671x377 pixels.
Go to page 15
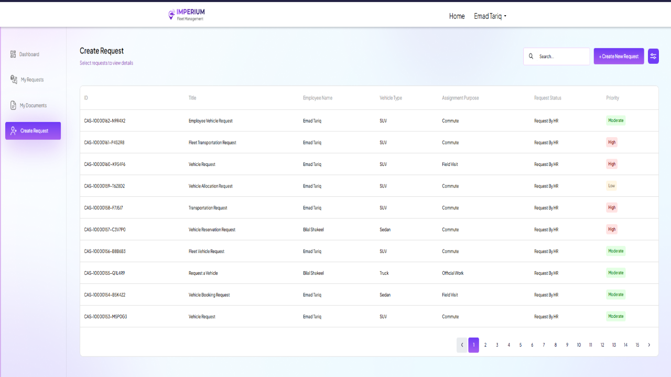click(637, 345)
